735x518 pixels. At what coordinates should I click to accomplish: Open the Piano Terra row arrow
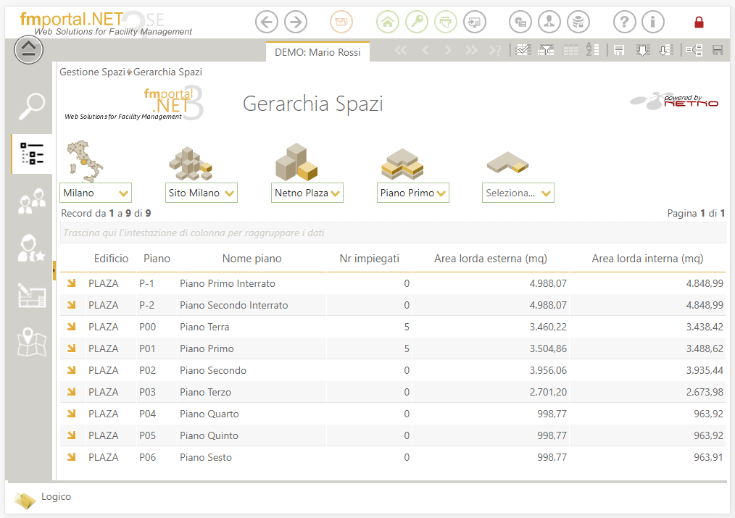(71, 327)
